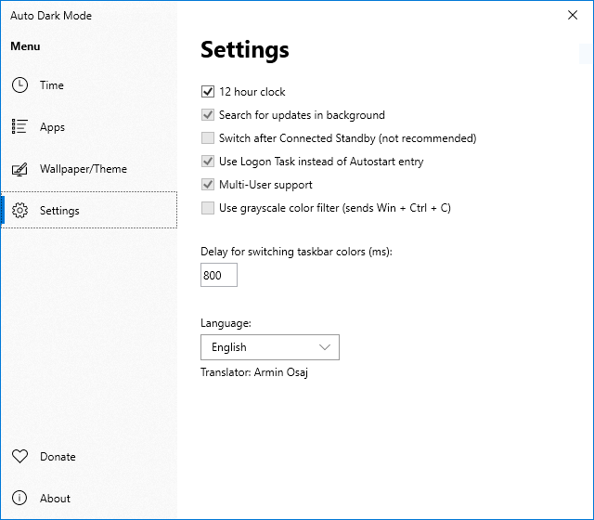Screen dimensions: 594x520
Task: Click the Language dropdown chevron arrow
Action: click(325, 347)
